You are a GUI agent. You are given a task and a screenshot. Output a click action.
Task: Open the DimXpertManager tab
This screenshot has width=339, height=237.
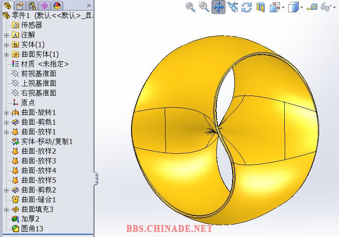(44, 6)
